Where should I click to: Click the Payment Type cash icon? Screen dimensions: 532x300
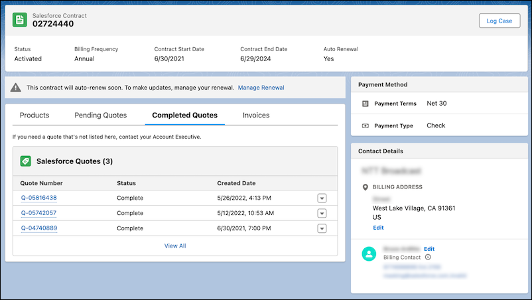366,125
